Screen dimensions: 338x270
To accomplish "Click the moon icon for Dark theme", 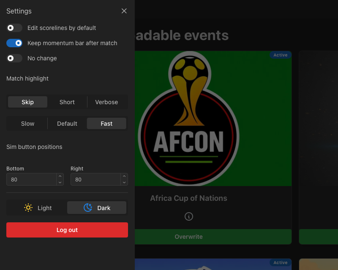I will (88, 208).
